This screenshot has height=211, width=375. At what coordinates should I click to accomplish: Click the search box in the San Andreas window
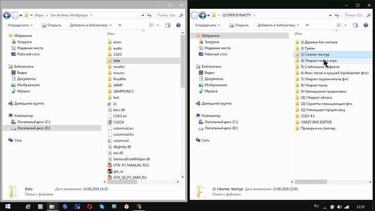(169, 15)
